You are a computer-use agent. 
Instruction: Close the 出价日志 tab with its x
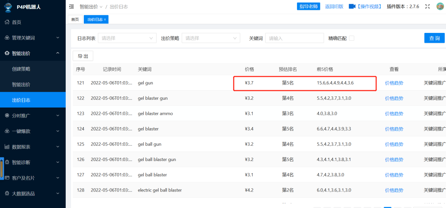click(105, 20)
